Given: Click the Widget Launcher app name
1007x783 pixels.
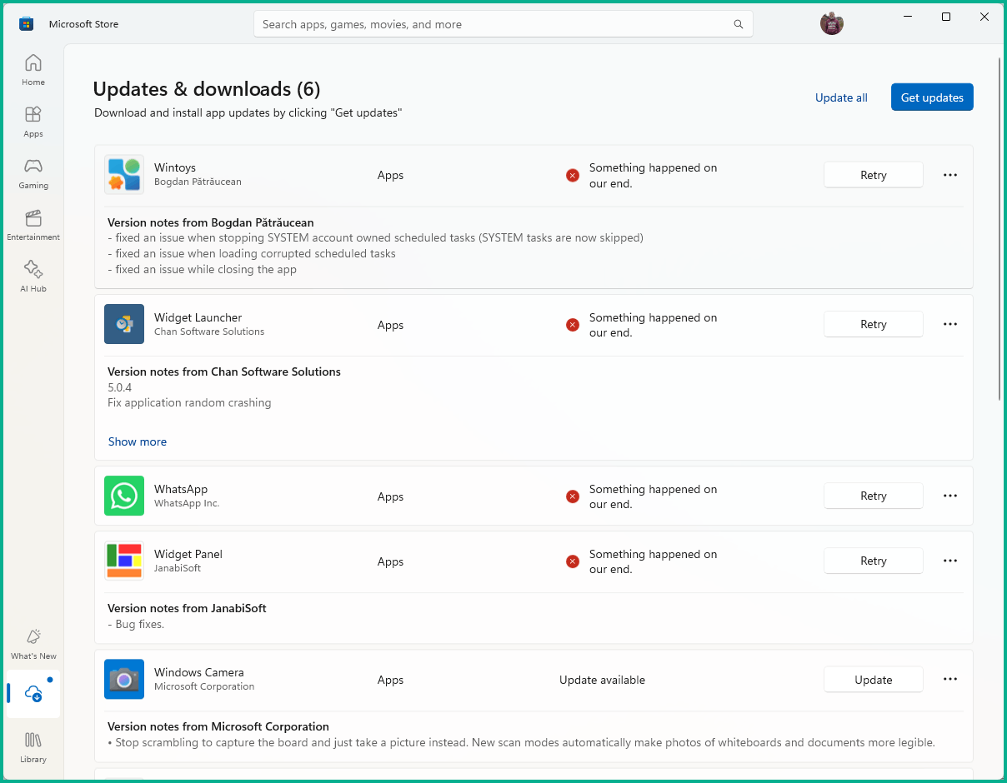Looking at the screenshot, I should click(198, 317).
